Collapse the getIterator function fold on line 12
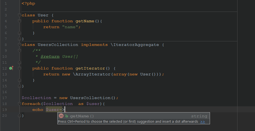 click(x=19, y=68)
